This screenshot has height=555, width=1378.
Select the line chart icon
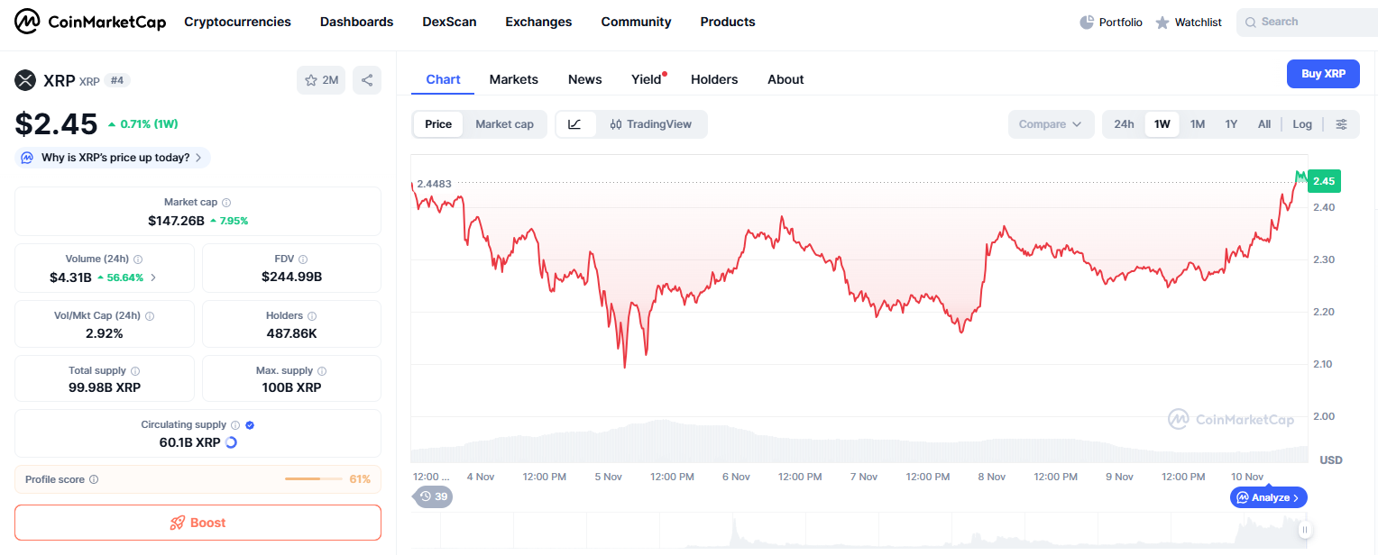point(575,124)
